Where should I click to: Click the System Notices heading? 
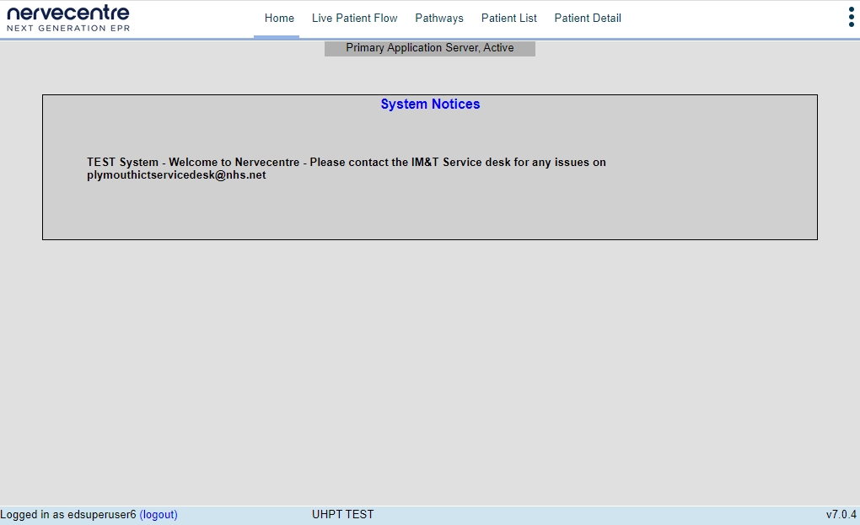click(430, 104)
